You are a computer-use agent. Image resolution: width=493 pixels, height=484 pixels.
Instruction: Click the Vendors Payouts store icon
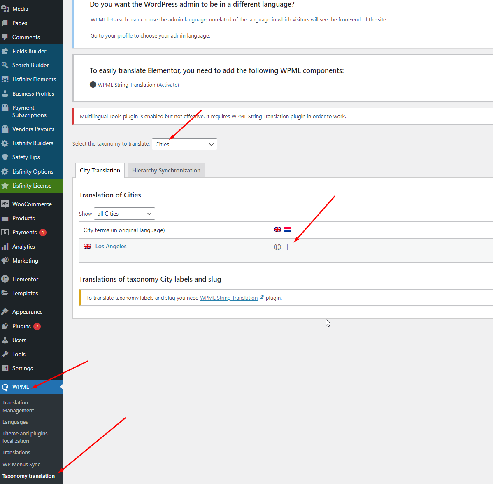pos(5,129)
